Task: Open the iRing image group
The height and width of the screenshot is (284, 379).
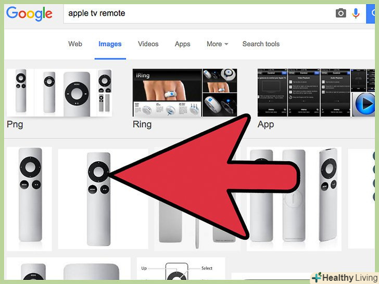Action: [x=185, y=93]
